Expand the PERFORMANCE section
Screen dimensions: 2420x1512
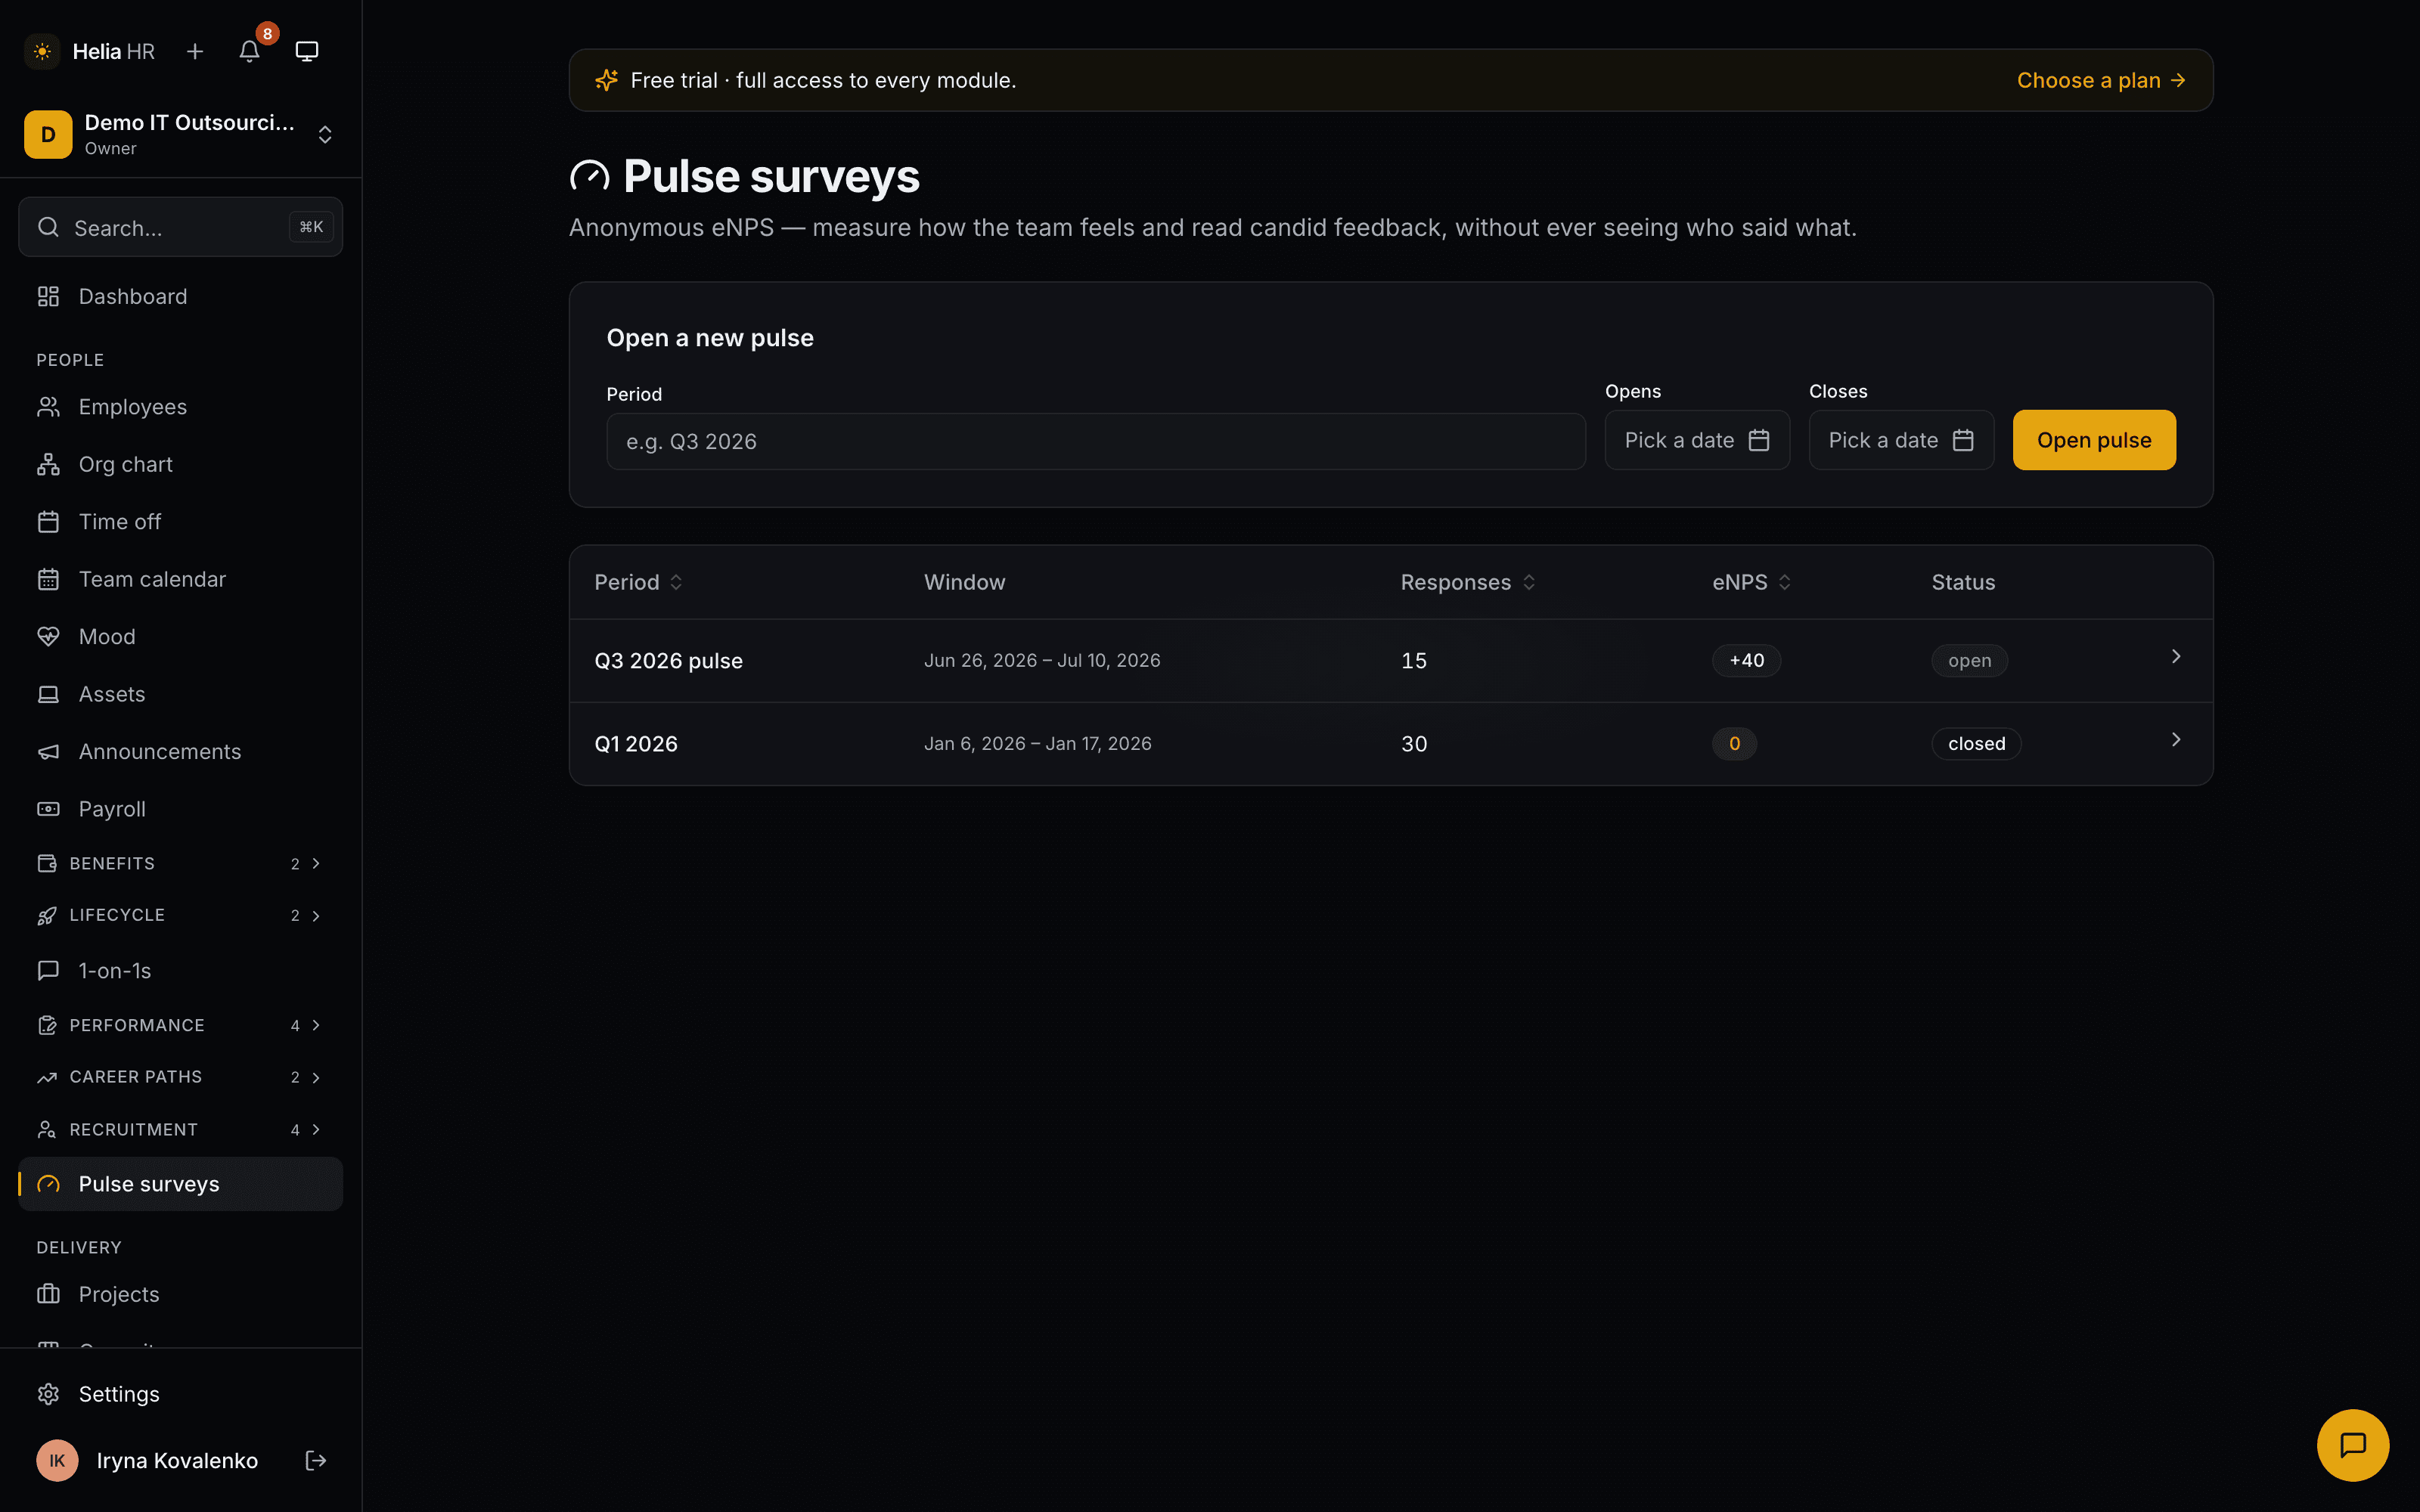tap(180, 1025)
